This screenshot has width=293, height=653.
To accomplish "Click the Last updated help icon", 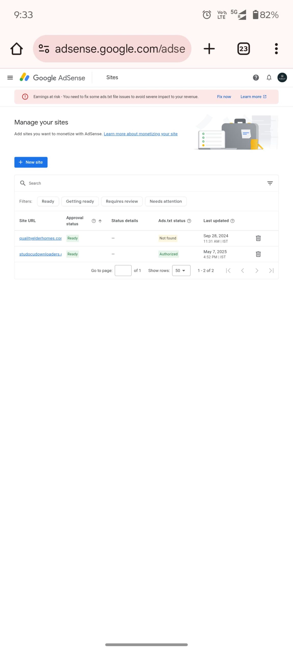I will coord(232,221).
